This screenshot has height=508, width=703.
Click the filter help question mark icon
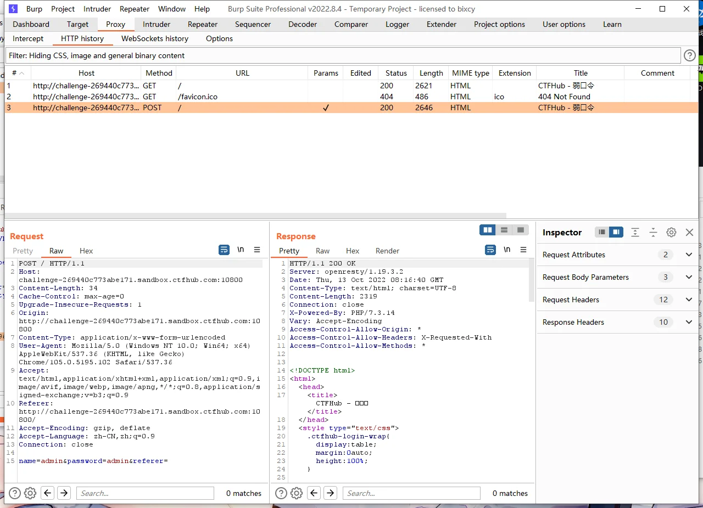[690, 55]
